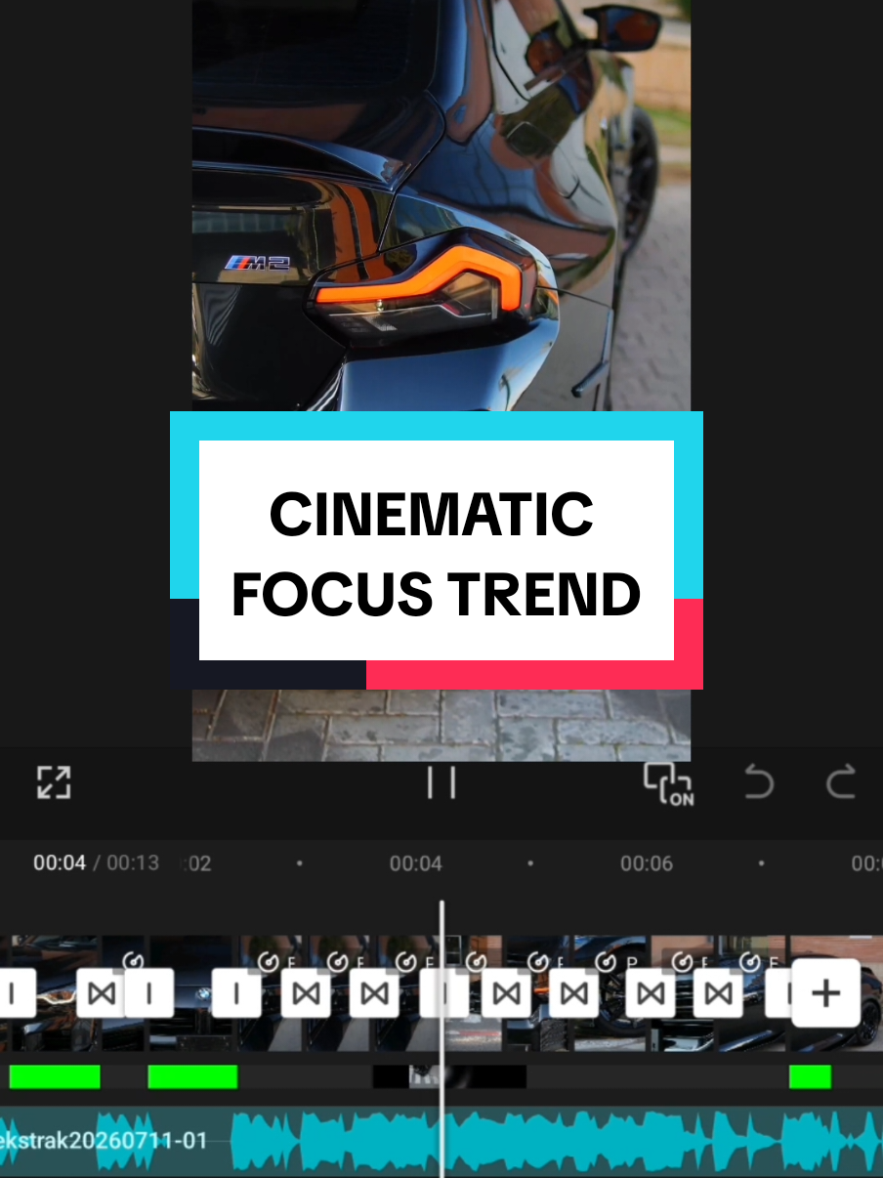Tap the 00:04 / 00:13 time counter
The image size is (883, 1178).
(x=96, y=863)
